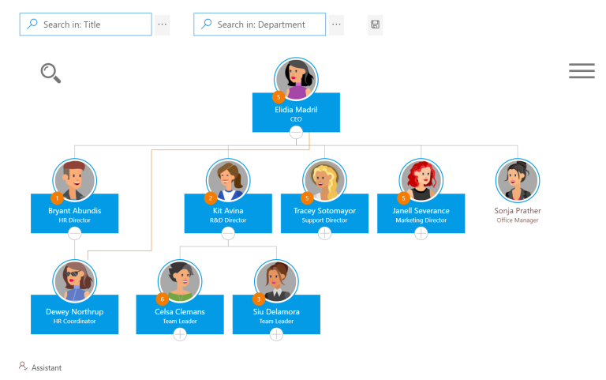Click the magnifying glass zoom icon

click(50, 73)
